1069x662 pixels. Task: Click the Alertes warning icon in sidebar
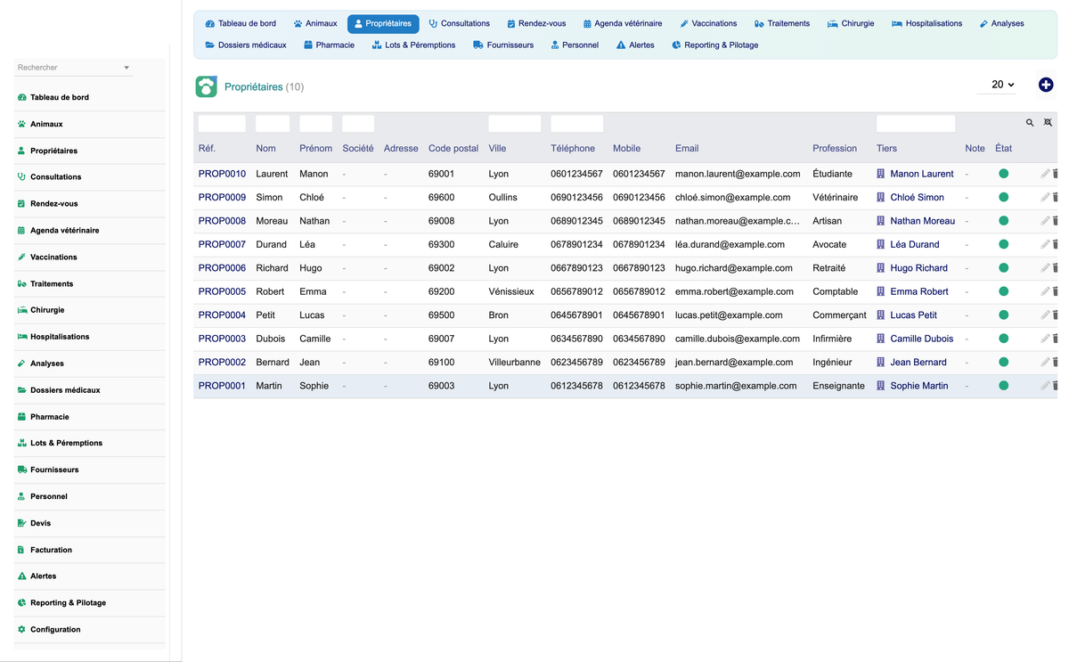[x=22, y=576]
